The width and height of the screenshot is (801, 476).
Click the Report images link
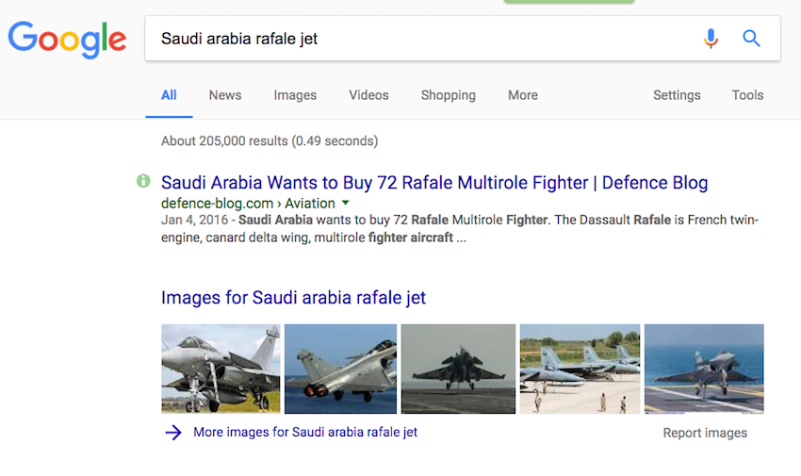tap(705, 434)
